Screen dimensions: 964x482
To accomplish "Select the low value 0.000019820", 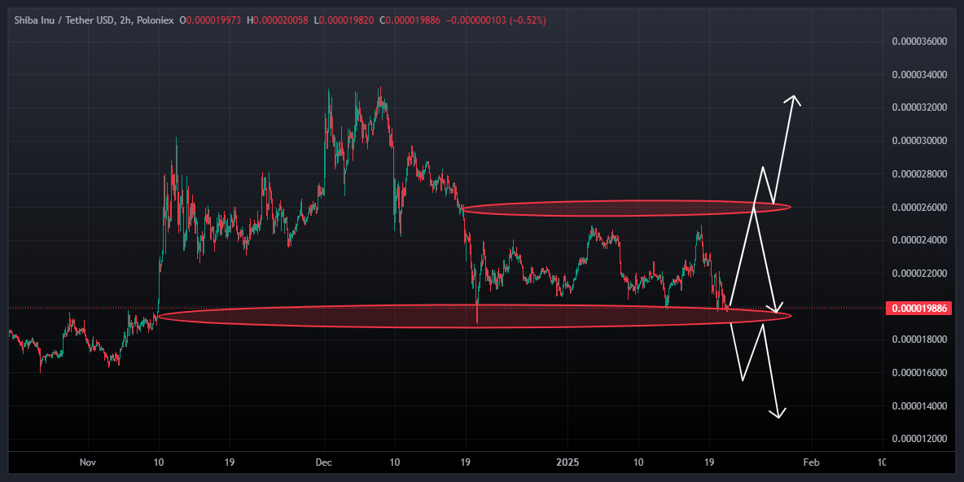I will pyautogui.click(x=347, y=21).
